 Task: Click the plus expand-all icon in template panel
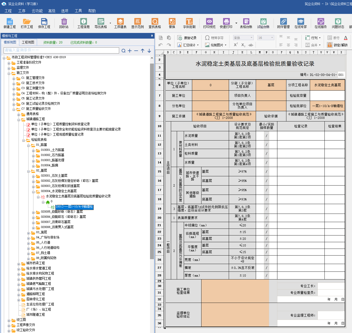pos(130,51)
